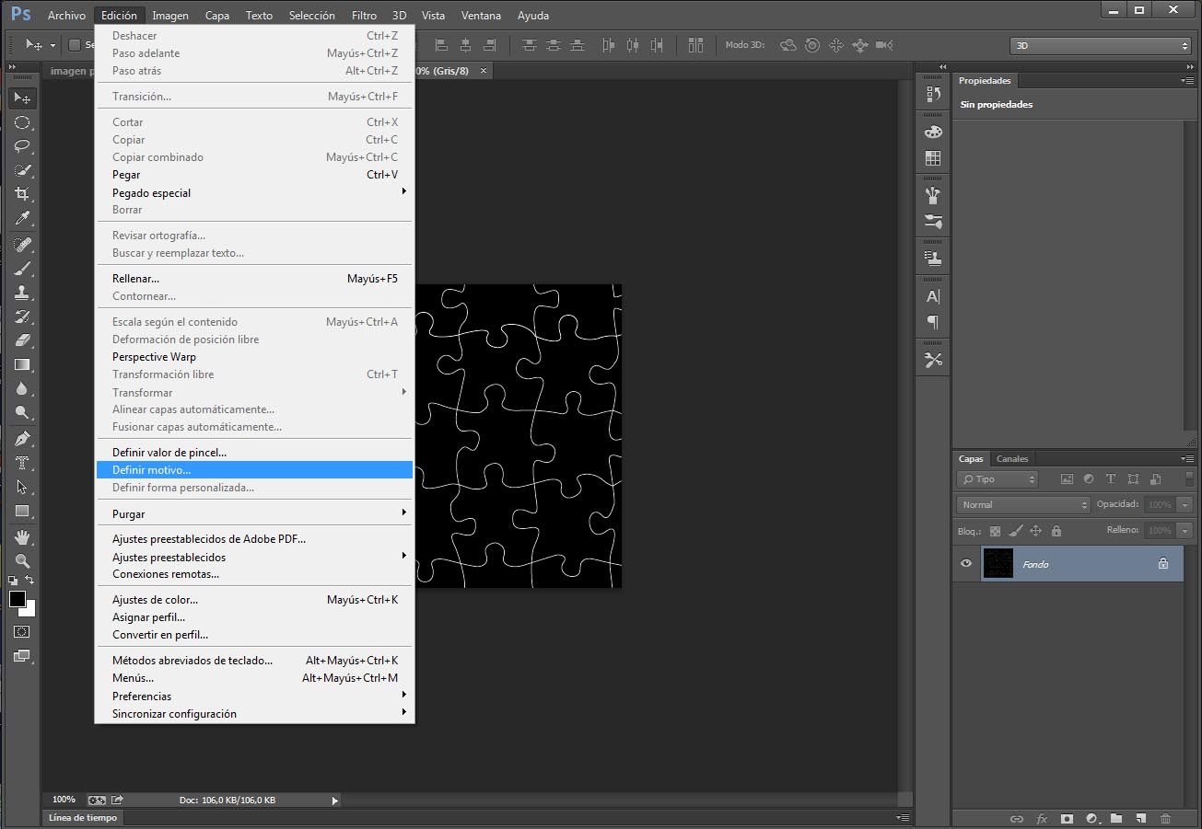Create a new layer via panel button
This screenshot has height=829, width=1202.
(1139, 817)
